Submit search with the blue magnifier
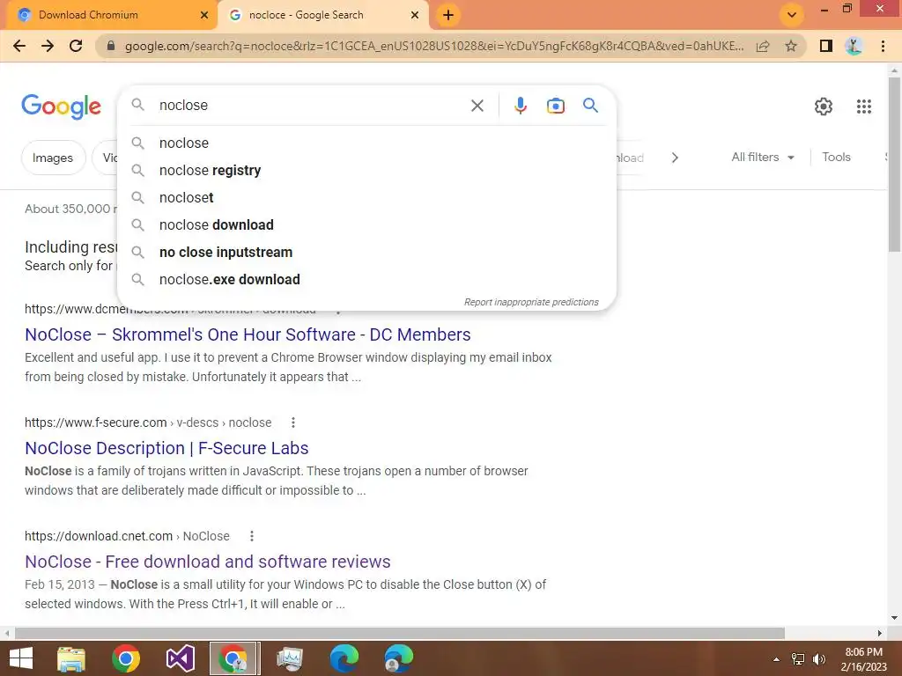Screen dimensions: 902x676 point(590,106)
